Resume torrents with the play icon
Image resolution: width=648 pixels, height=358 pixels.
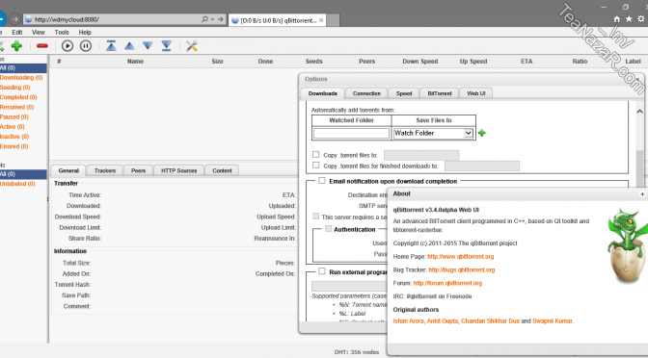pyautogui.click(x=67, y=46)
